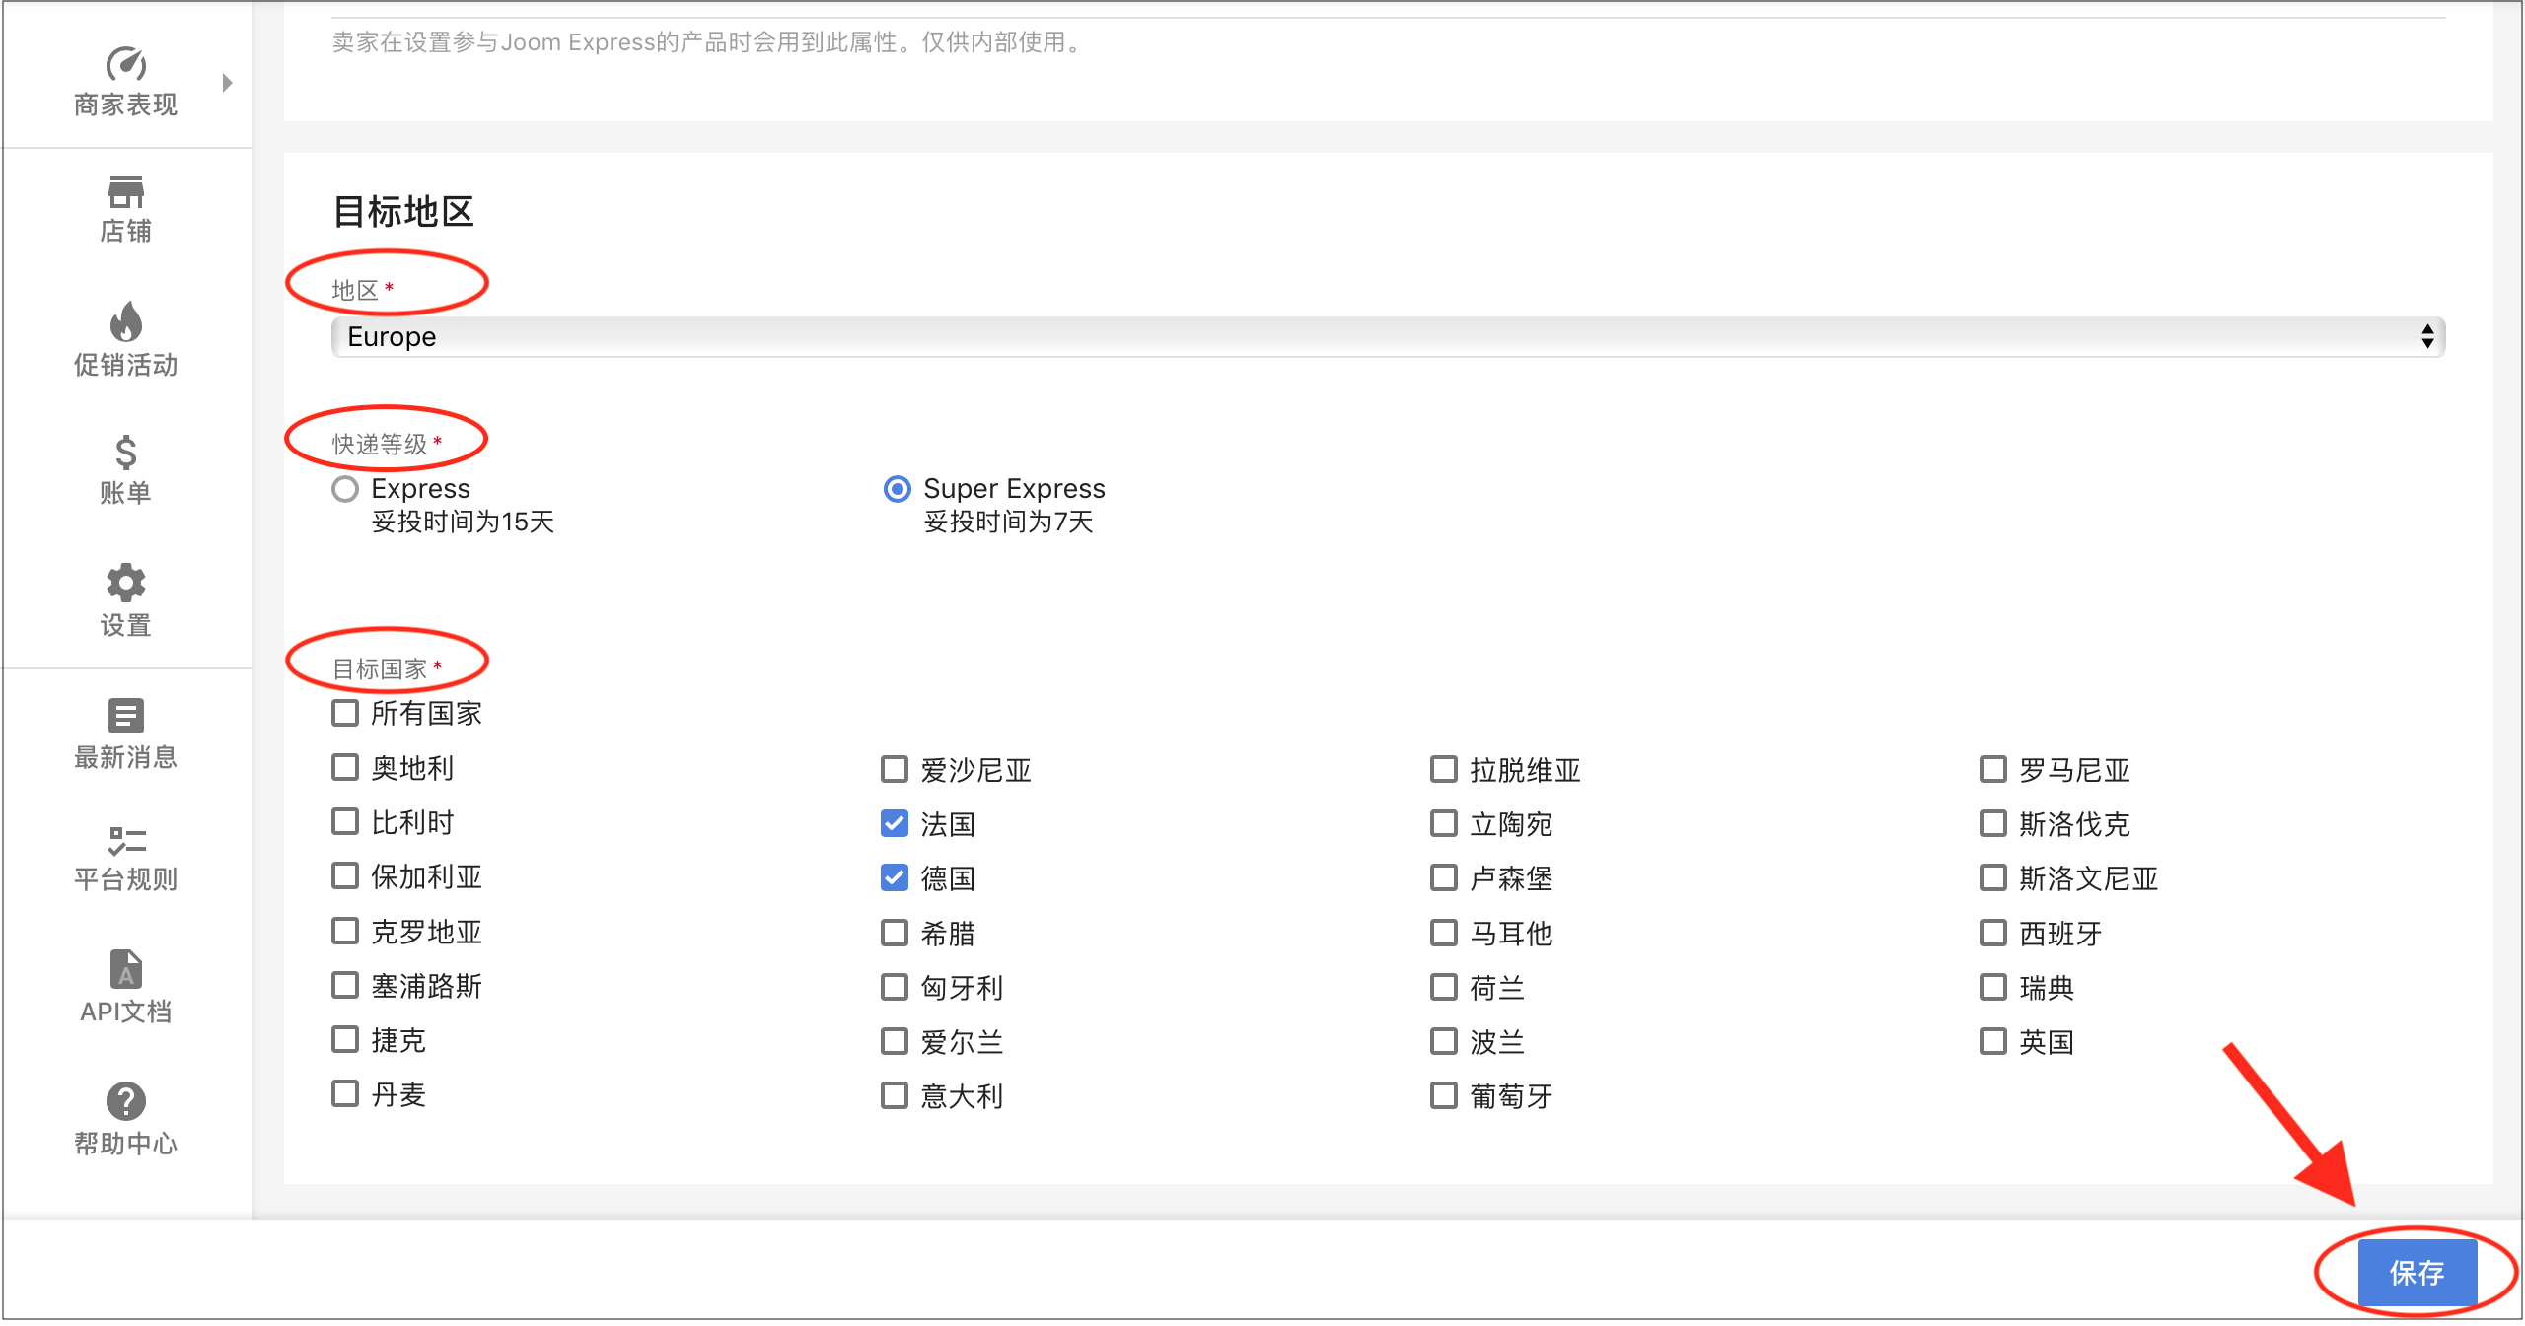Uncheck the 法国 France checkbox
Image resolution: width=2525 pixels, height=1326 pixels.
(x=894, y=824)
